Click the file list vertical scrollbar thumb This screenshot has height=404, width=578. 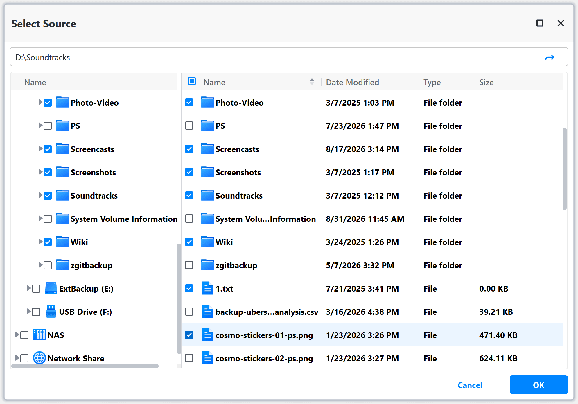click(x=564, y=169)
